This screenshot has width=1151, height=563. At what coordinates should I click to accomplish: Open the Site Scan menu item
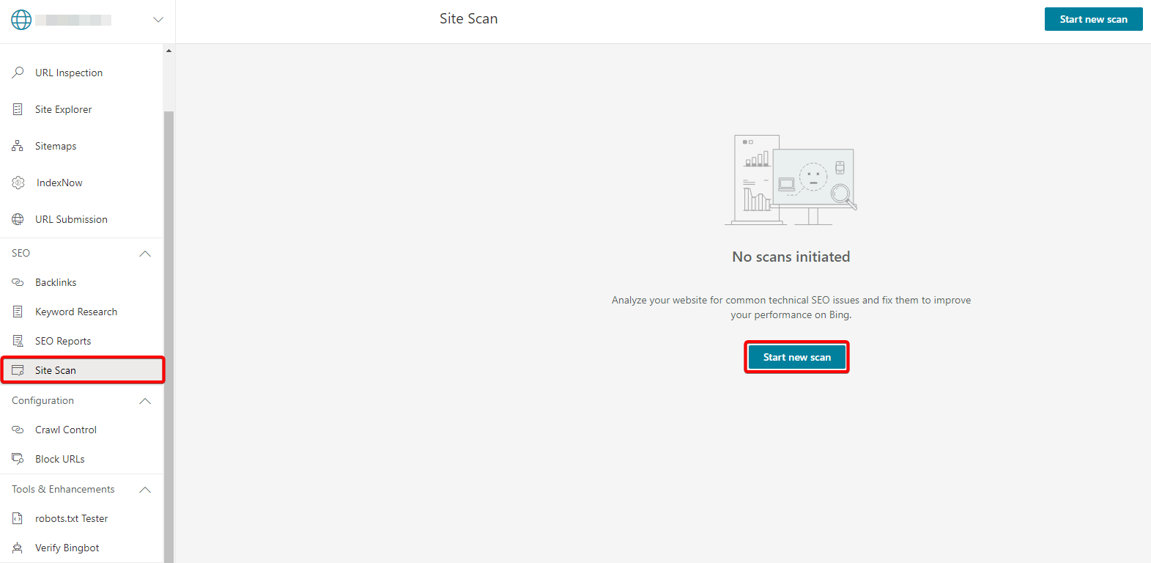(x=56, y=370)
